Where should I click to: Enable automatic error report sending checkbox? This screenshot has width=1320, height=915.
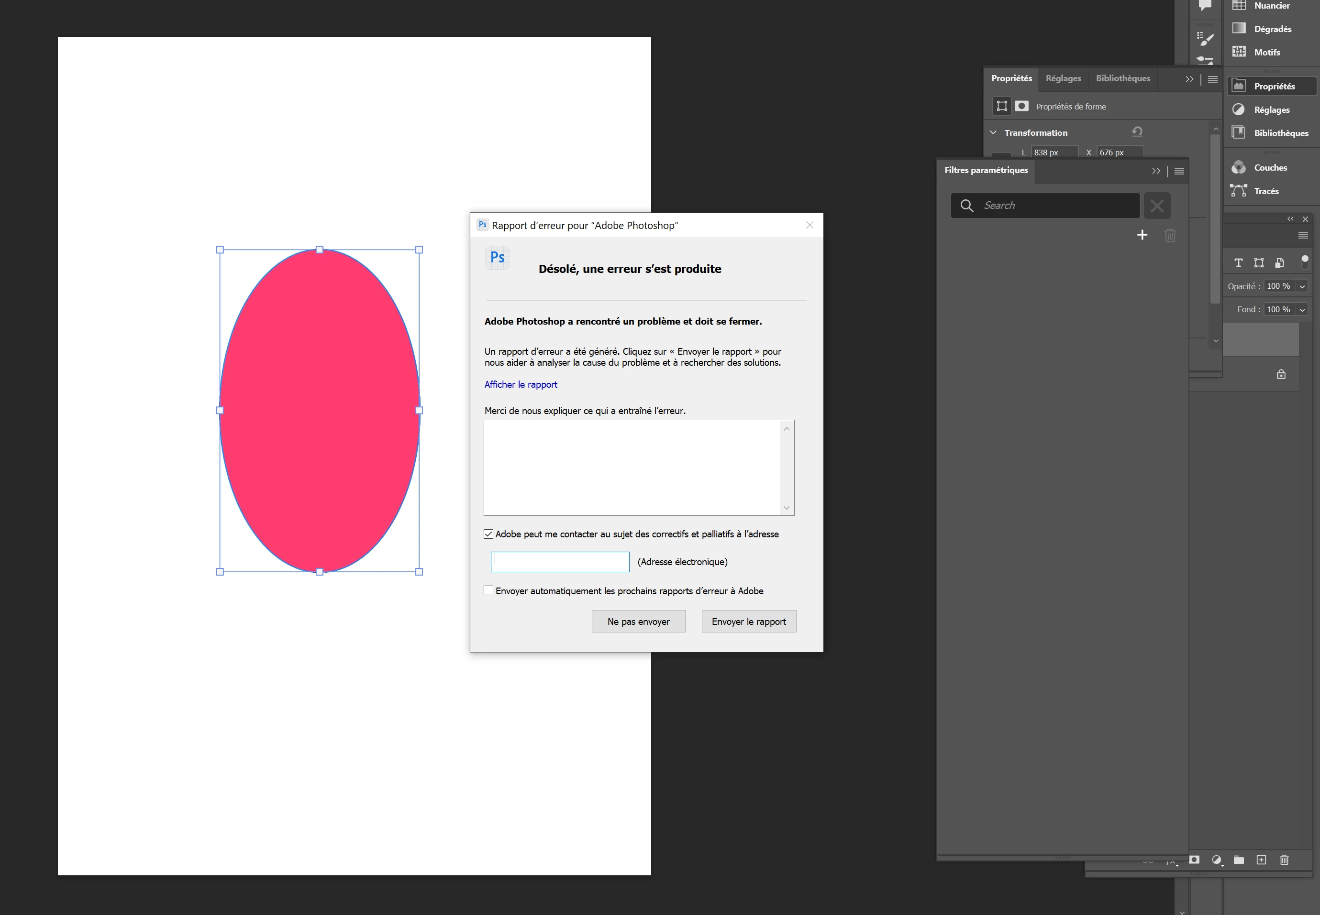[x=489, y=590]
